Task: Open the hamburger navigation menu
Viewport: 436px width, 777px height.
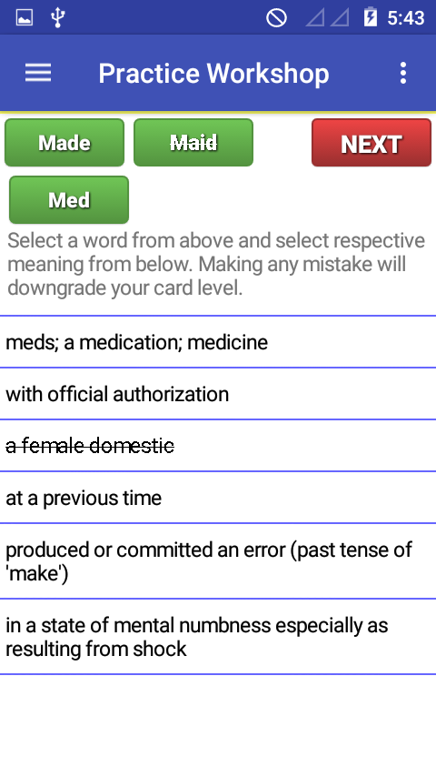Action: (x=38, y=73)
